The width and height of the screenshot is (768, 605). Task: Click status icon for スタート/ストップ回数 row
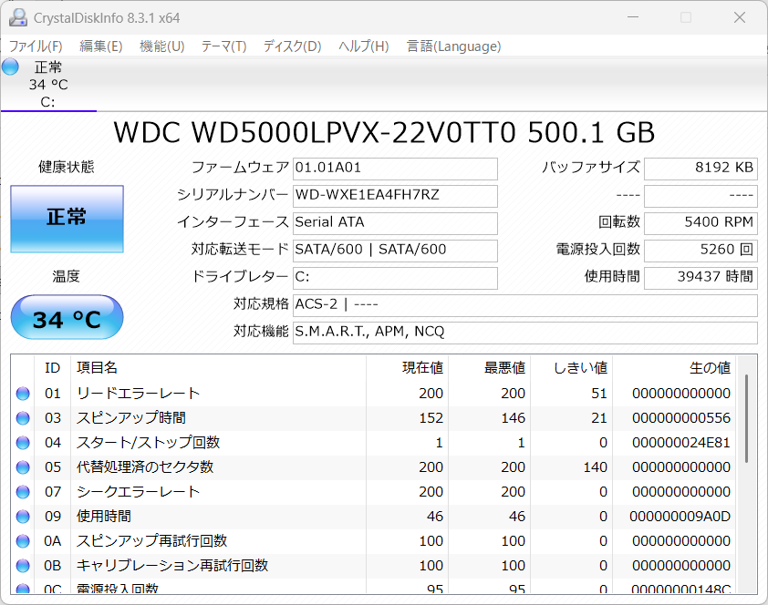coord(23,443)
